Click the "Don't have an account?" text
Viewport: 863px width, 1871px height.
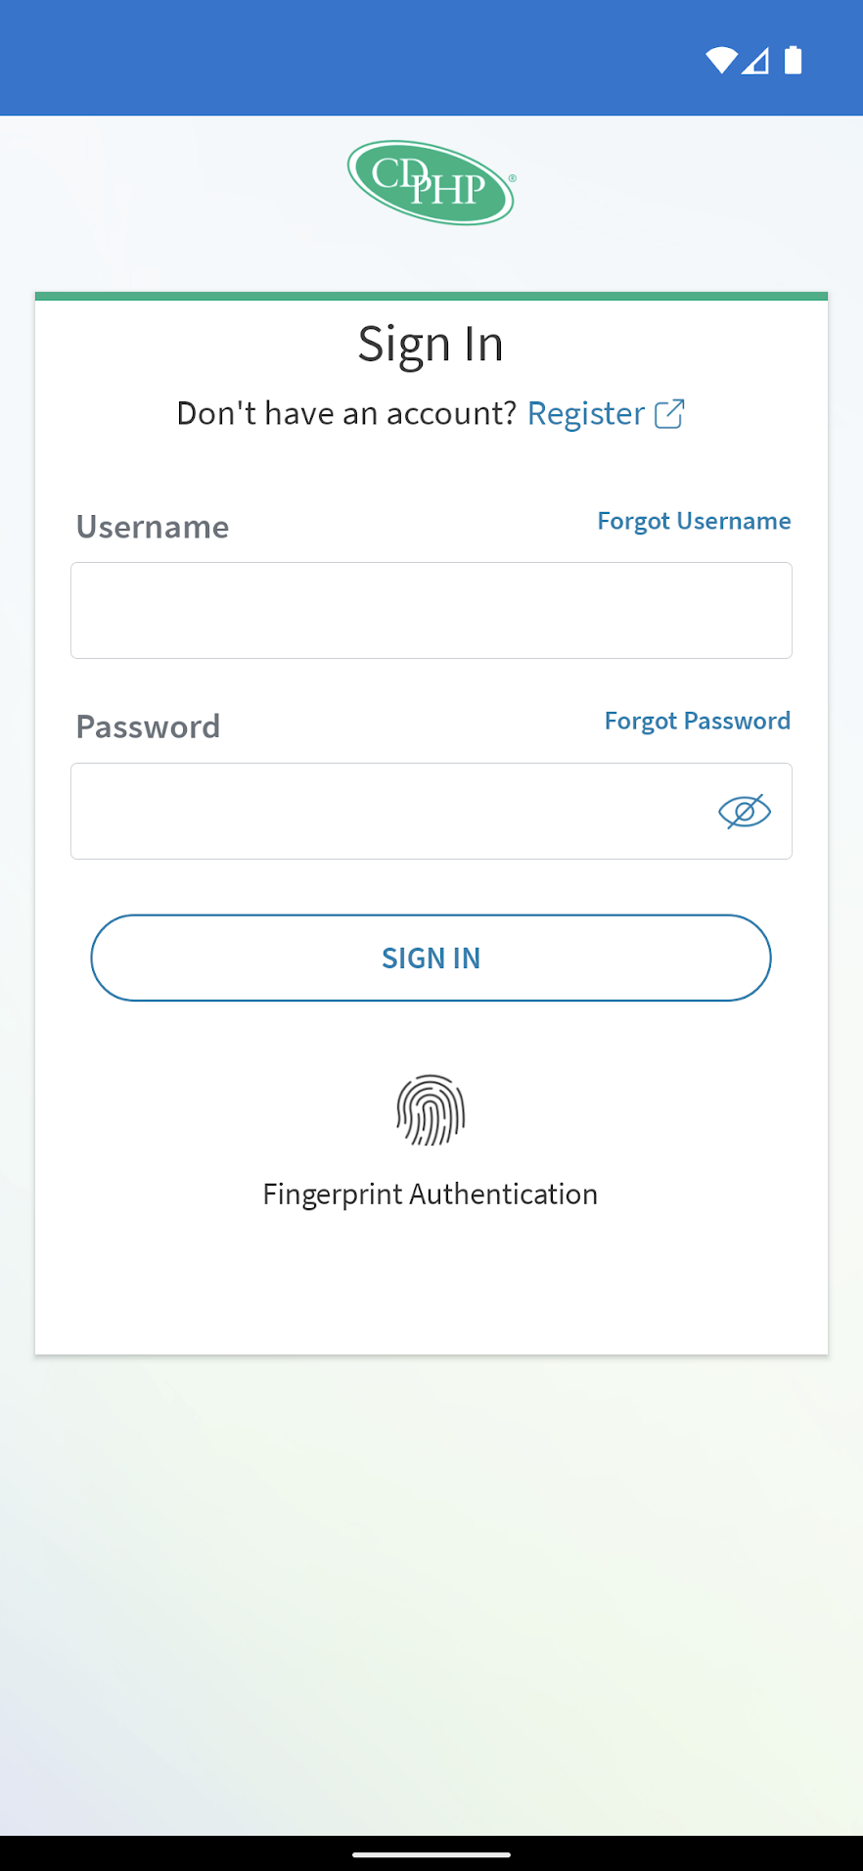click(345, 413)
